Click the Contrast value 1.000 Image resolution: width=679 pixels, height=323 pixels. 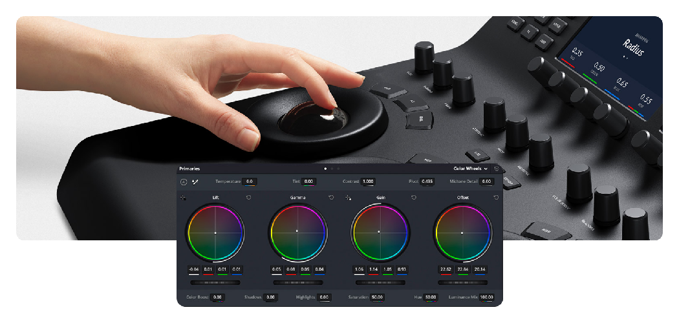pyautogui.click(x=368, y=182)
